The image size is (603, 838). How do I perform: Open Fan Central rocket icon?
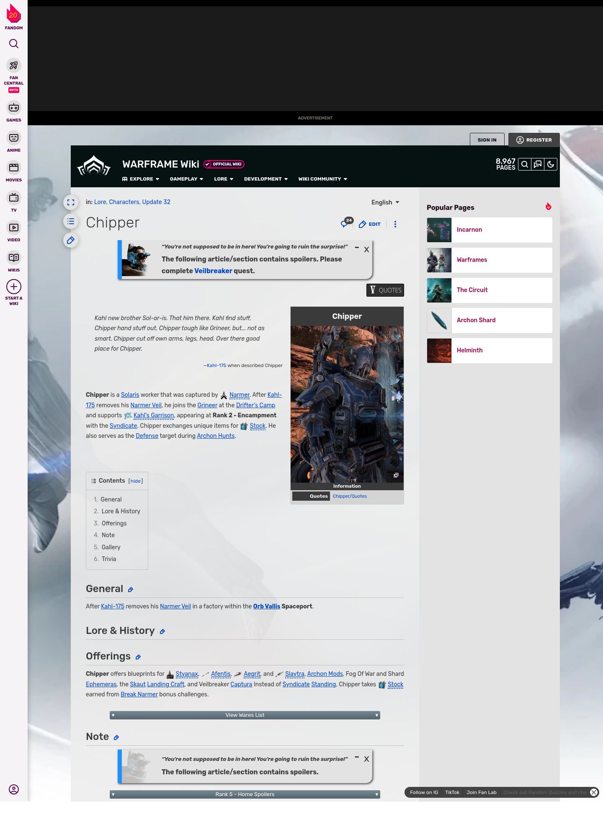(x=14, y=66)
